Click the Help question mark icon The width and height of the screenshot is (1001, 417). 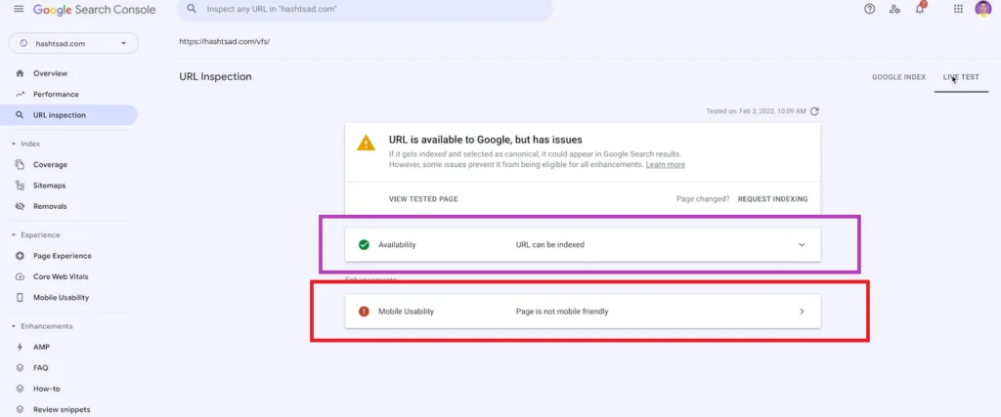tap(869, 9)
